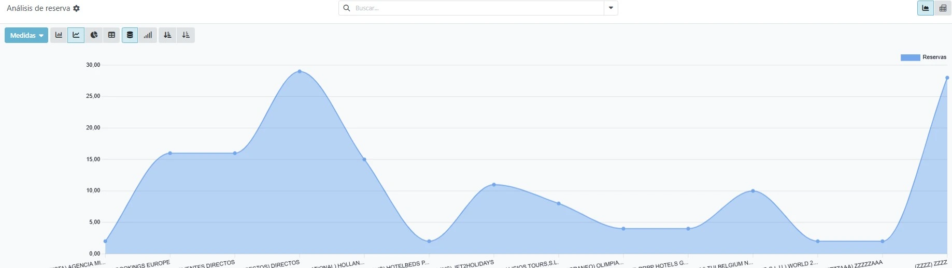The width and height of the screenshot is (952, 268).
Task: Click the table grid toolbar icon
Action: [x=111, y=35]
